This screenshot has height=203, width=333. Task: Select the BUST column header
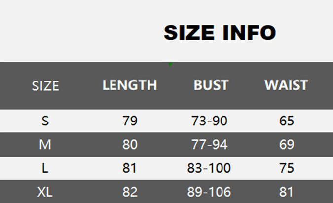211,85
